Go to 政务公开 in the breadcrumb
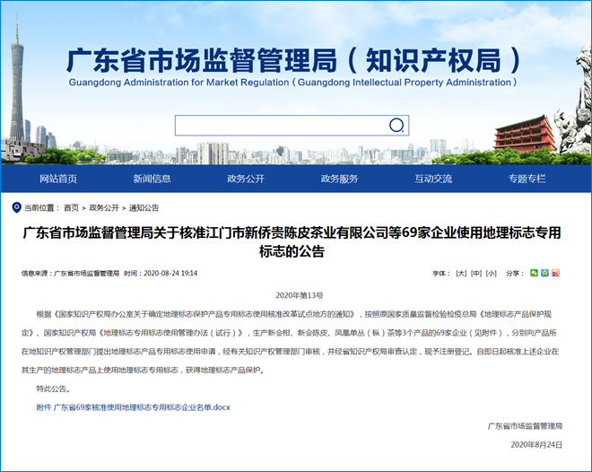The height and width of the screenshot is (472, 592). pyautogui.click(x=104, y=207)
